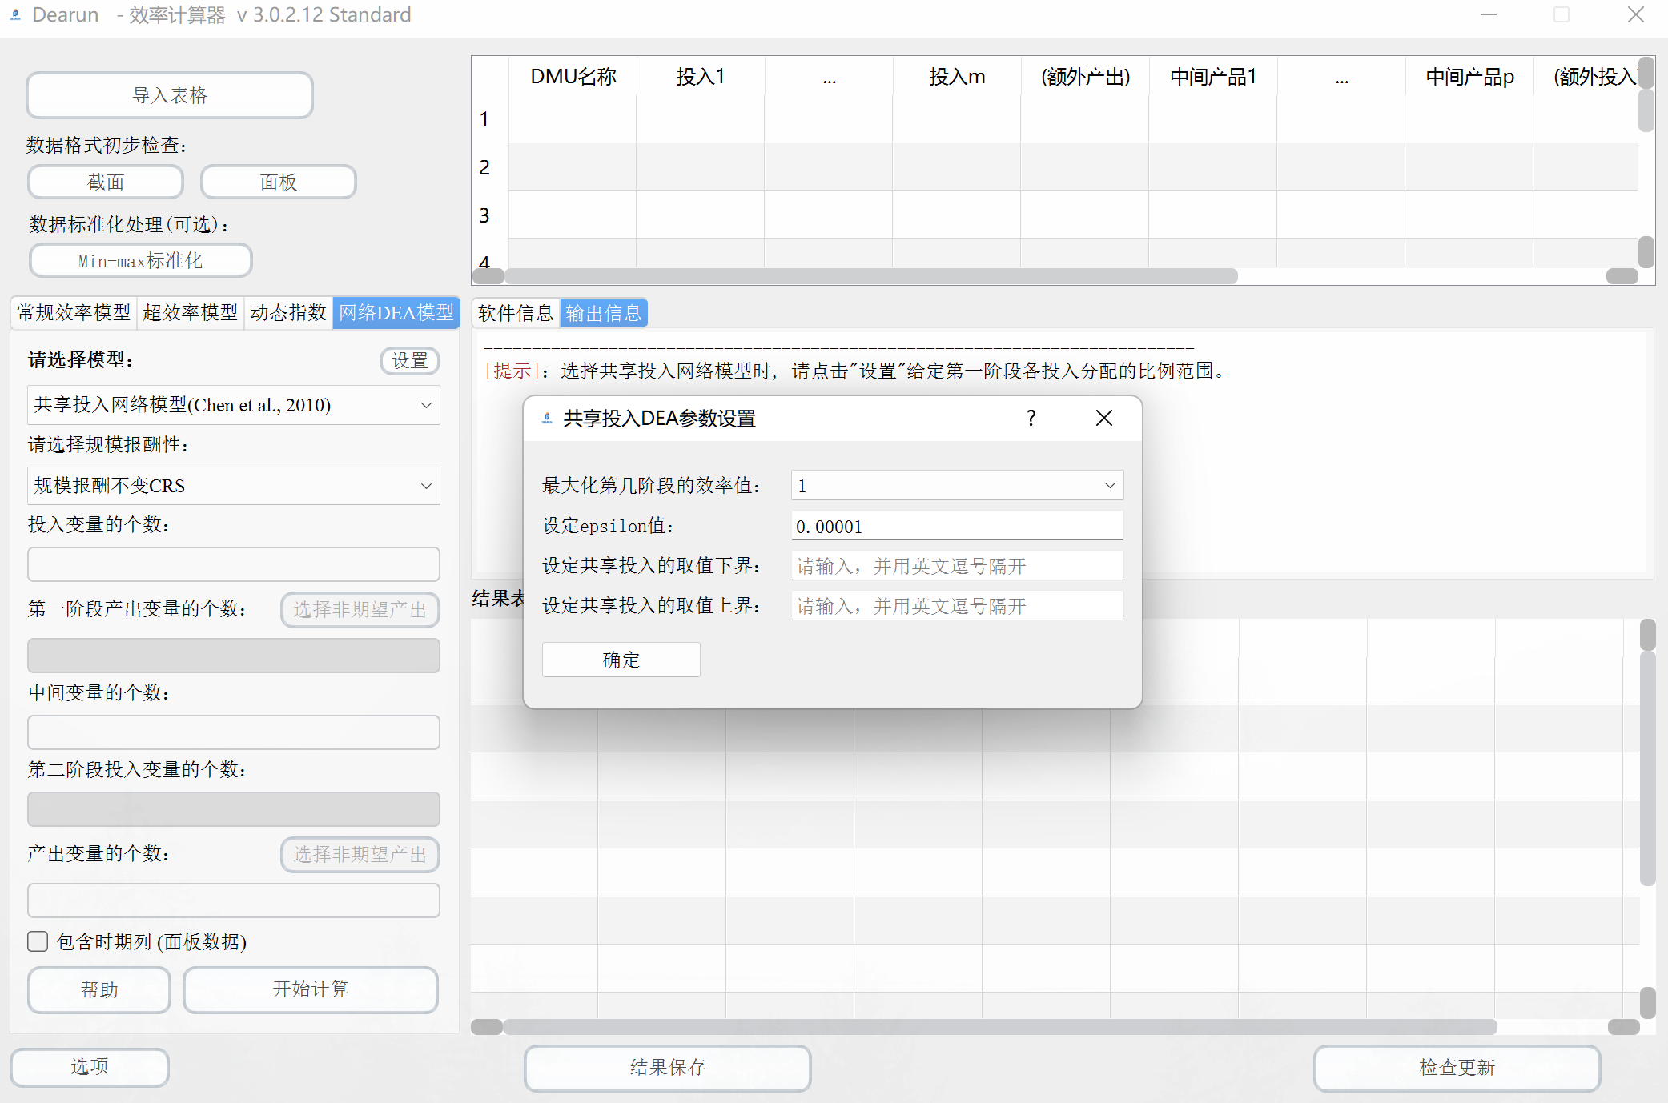1668x1103 pixels.
Task: Switch to 软件信息 tab
Action: [x=515, y=313]
